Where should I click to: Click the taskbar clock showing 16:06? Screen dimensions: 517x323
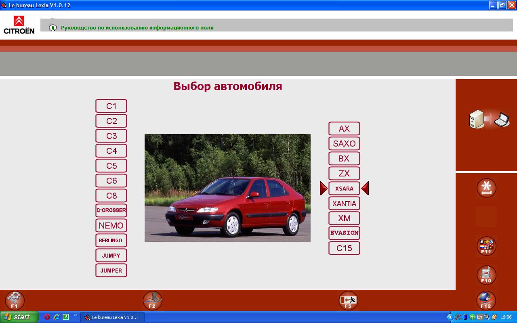pos(506,317)
